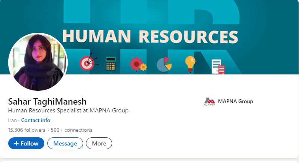Expand the More options button
The image size is (299, 163).
point(99,143)
